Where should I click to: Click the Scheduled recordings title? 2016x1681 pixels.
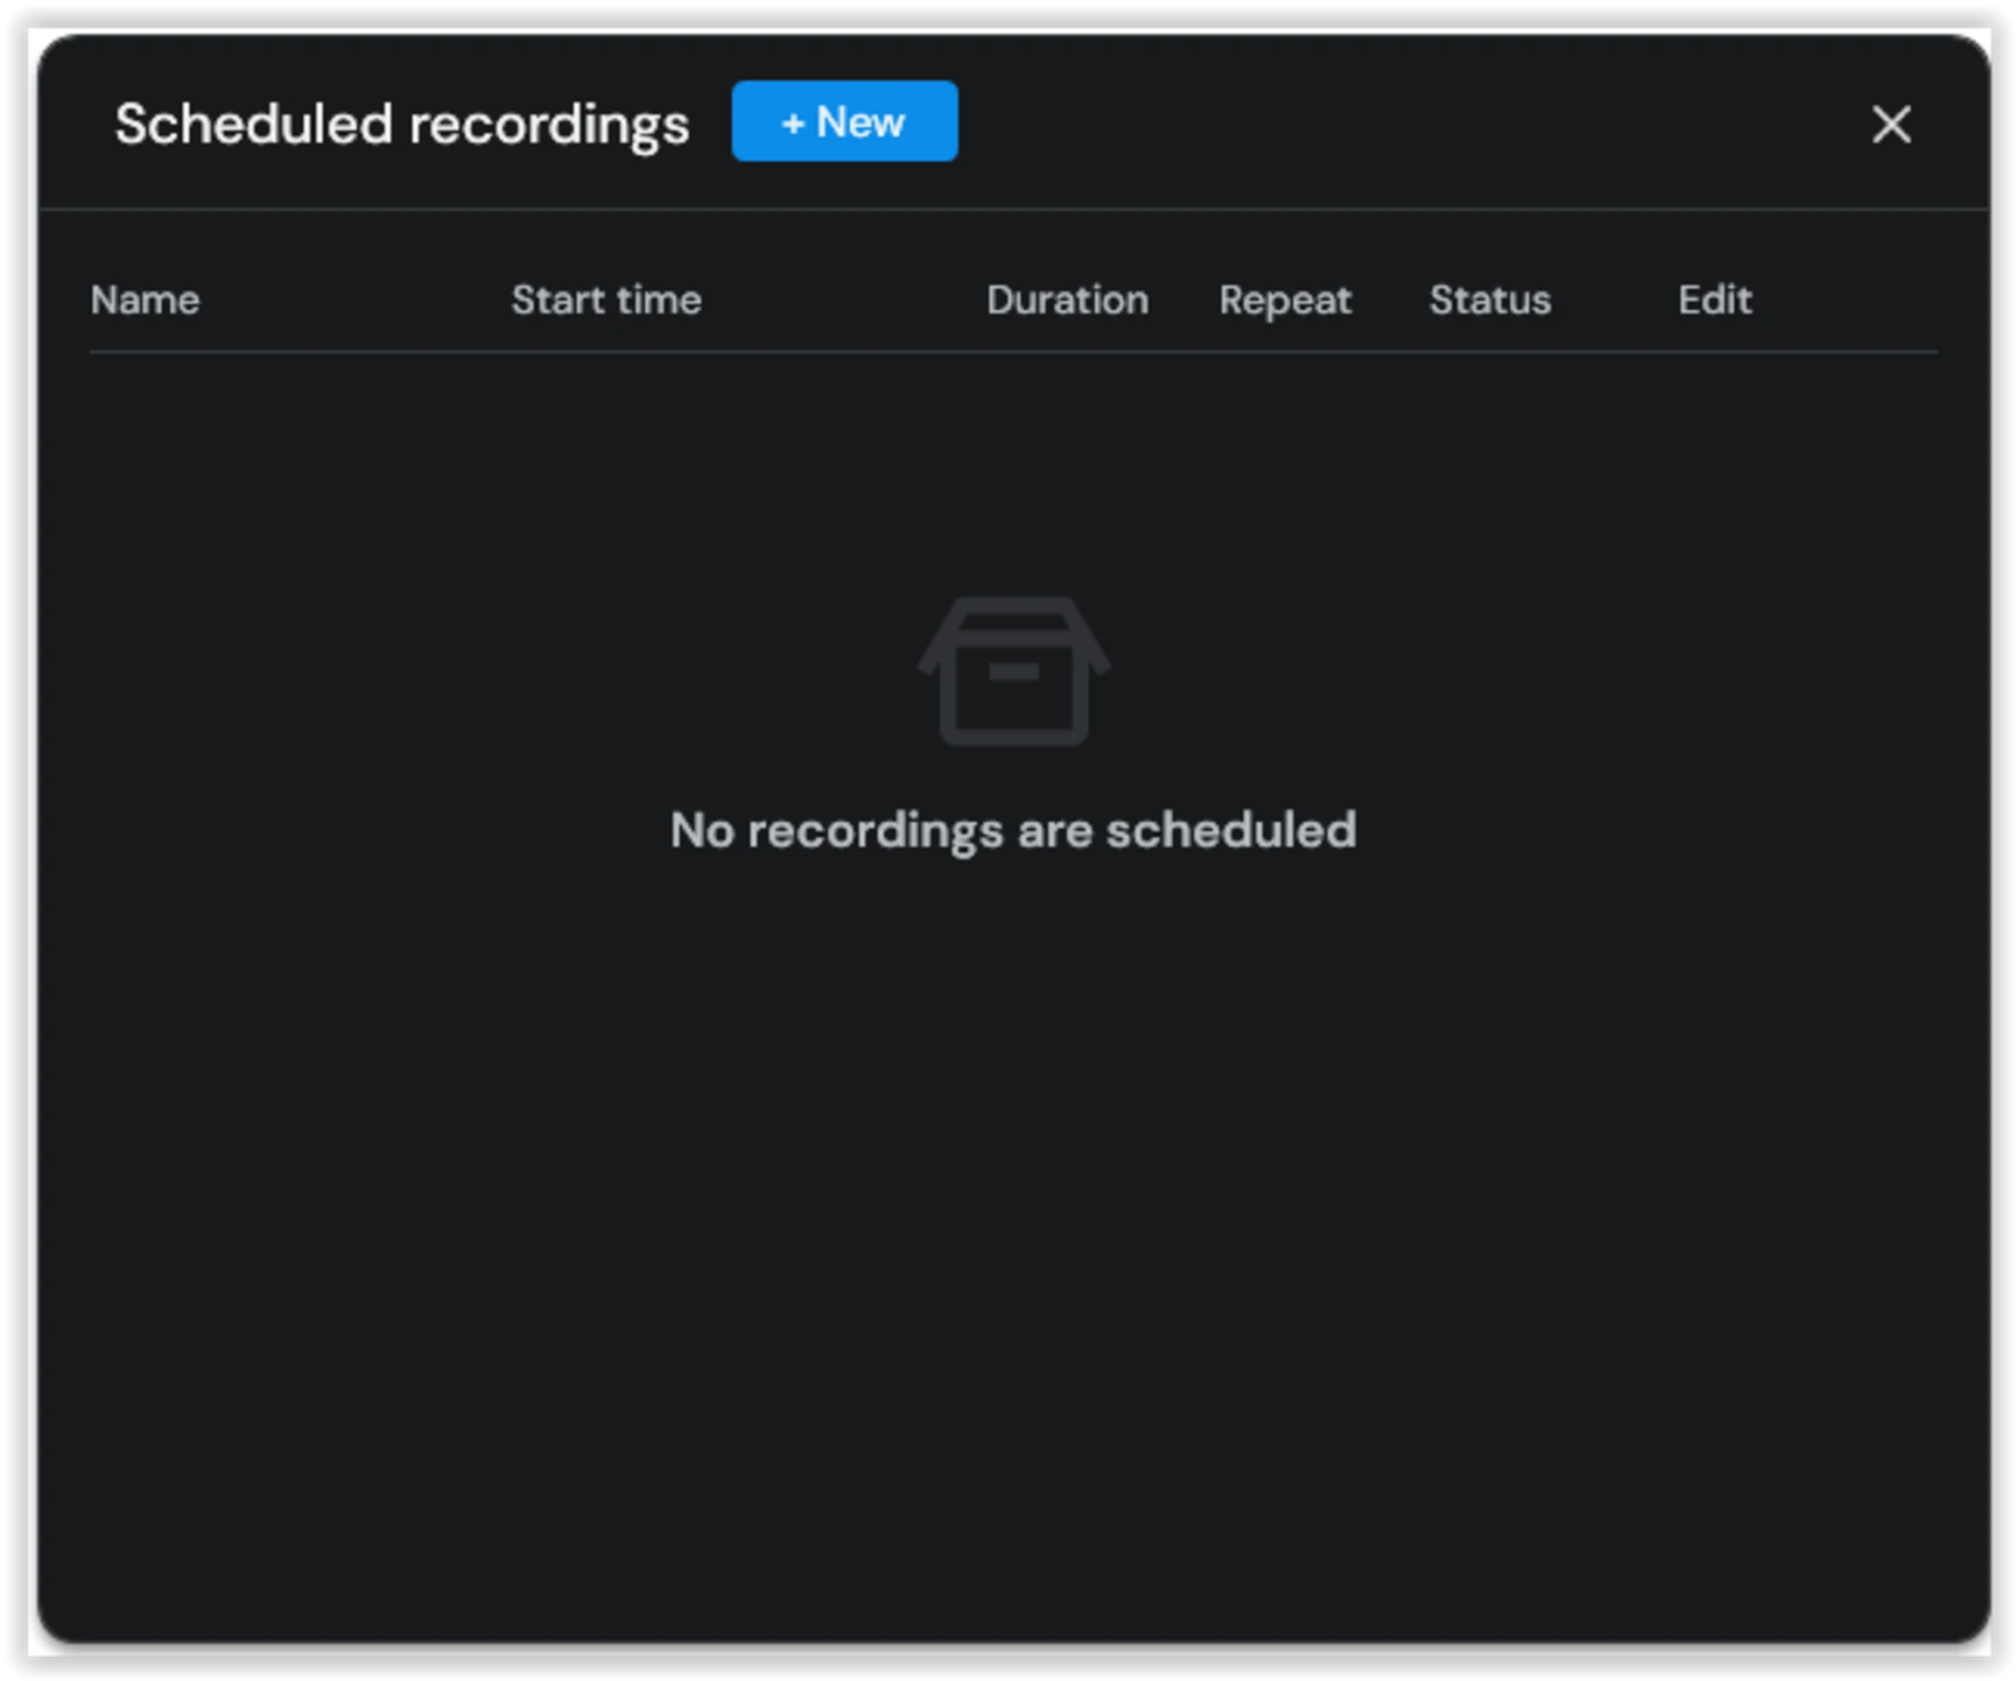(403, 125)
